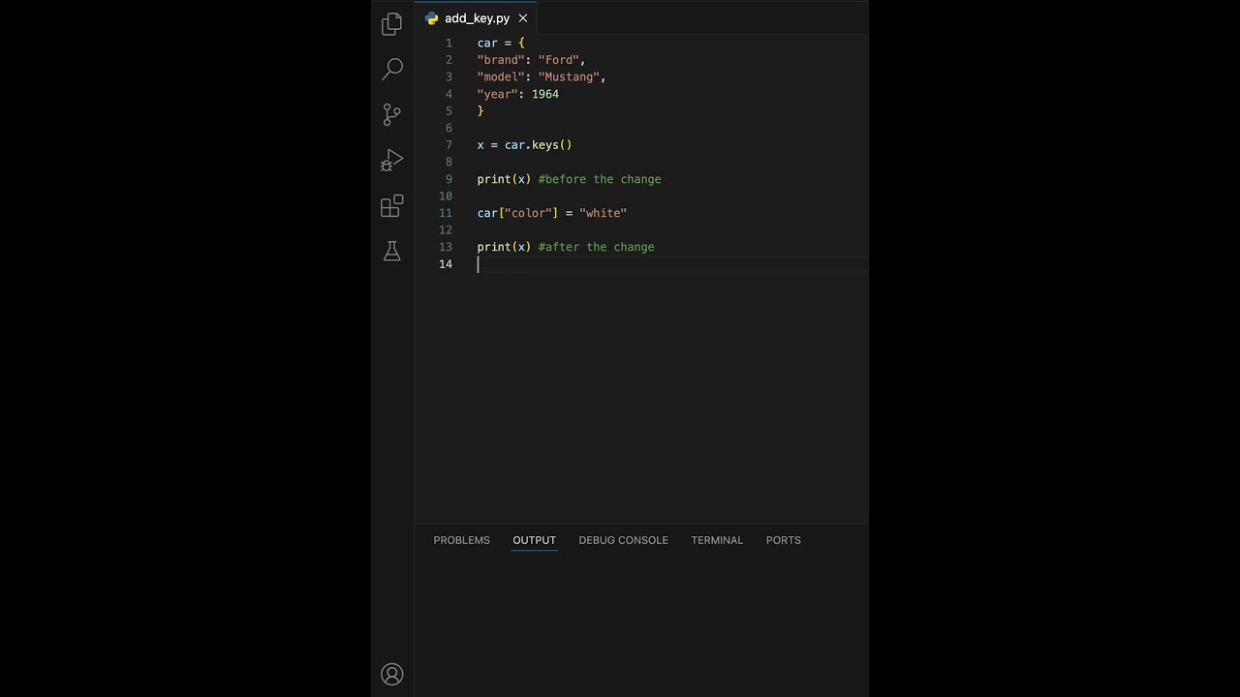Image resolution: width=1240 pixels, height=697 pixels.
Task: Select the add_key.py editor tab
Action: [477, 18]
